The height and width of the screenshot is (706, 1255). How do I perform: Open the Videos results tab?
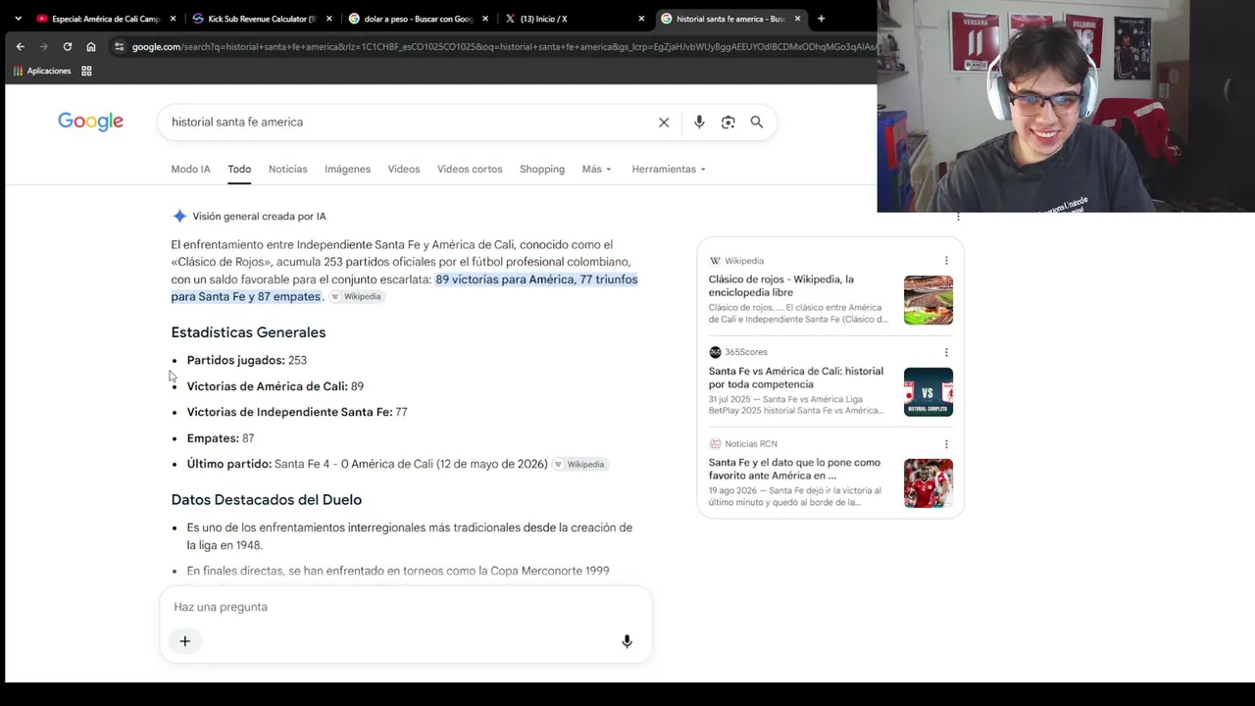coord(404,169)
